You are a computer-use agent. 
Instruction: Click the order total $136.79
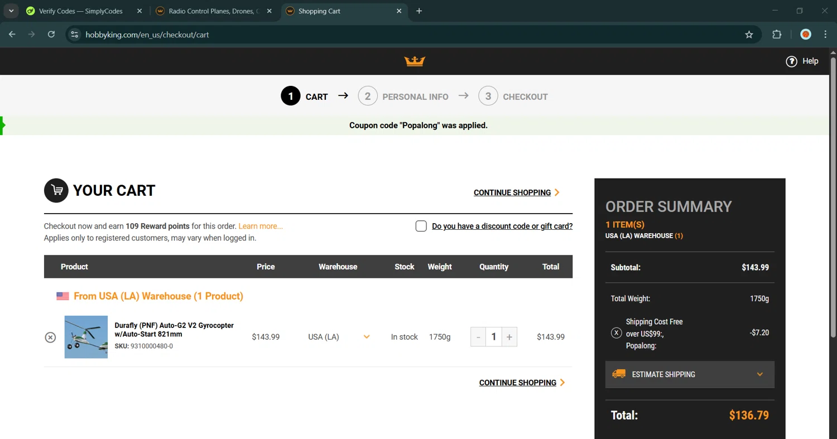click(x=749, y=415)
